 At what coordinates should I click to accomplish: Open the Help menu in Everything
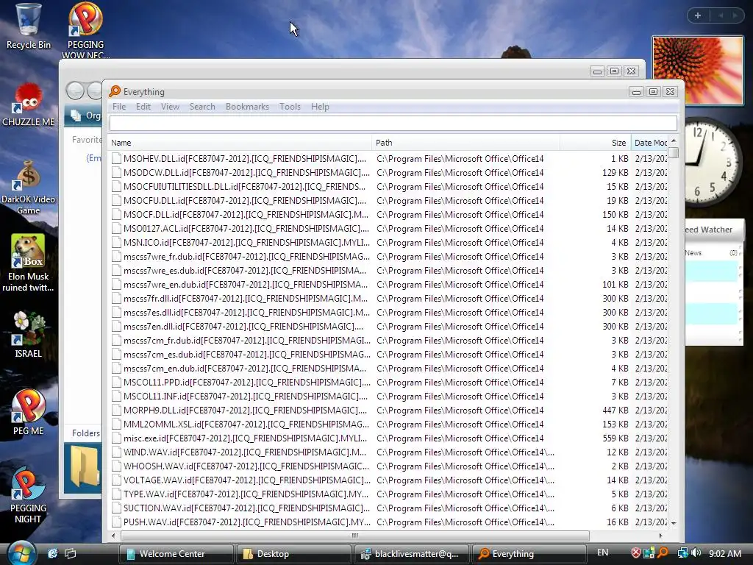pyautogui.click(x=320, y=107)
